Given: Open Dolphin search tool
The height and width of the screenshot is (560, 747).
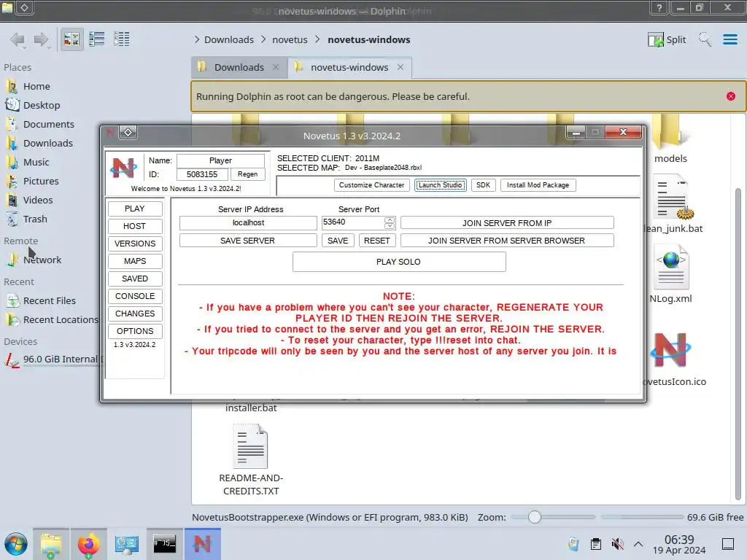Looking at the screenshot, I should (705, 39).
